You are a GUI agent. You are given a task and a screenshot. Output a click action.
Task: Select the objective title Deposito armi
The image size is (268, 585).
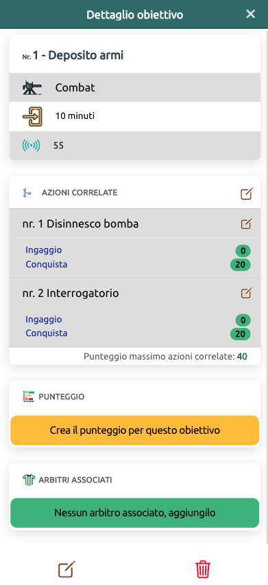point(86,56)
